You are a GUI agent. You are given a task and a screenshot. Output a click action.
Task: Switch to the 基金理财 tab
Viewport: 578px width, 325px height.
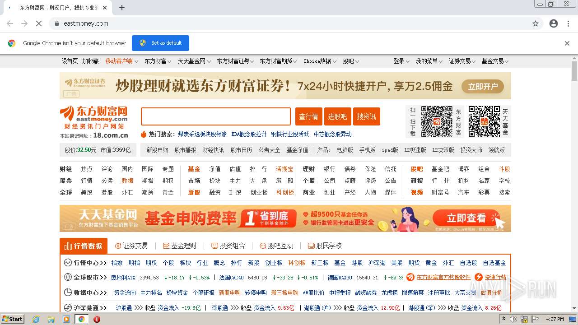[x=180, y=246]
